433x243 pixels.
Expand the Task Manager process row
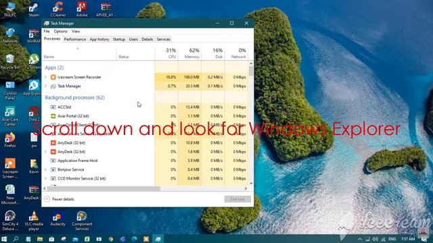click(46, 86)
